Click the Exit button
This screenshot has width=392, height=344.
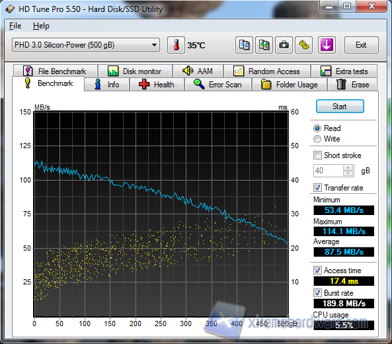pyautogui.click(x=361, y=45)
